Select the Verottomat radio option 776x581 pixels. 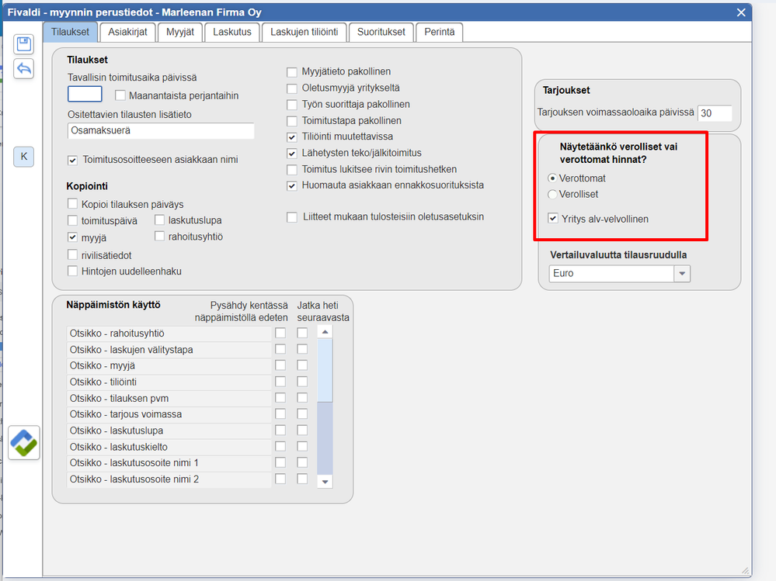point(552,178)
